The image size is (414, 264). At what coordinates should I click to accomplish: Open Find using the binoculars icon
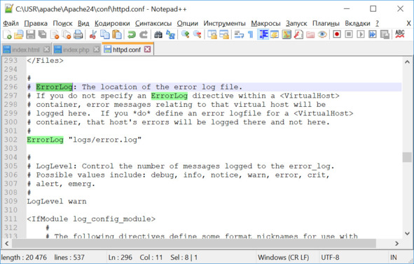coord(158,34)
